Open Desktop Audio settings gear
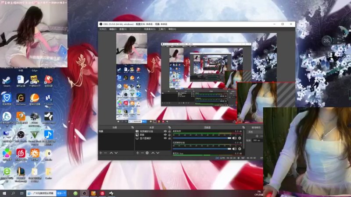351x197 pixels. [240, 138]
